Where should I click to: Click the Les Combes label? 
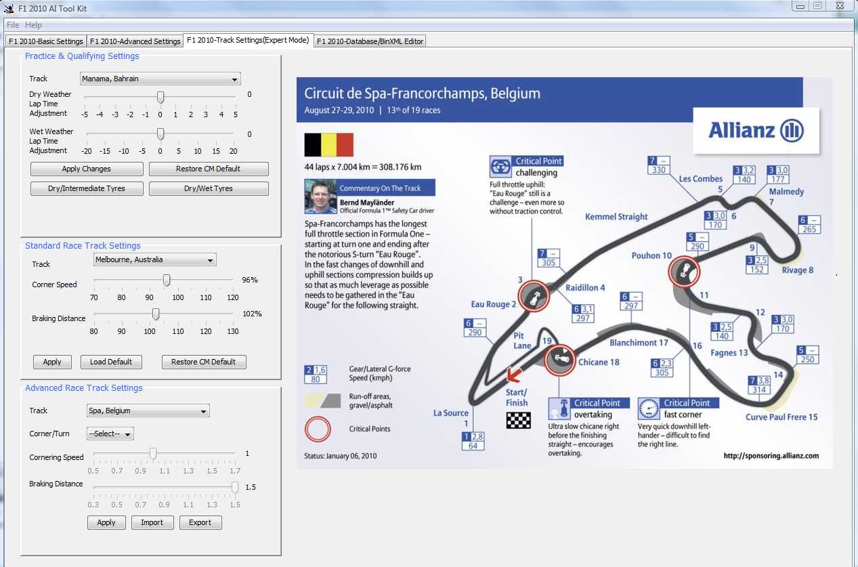pos(701,179)
